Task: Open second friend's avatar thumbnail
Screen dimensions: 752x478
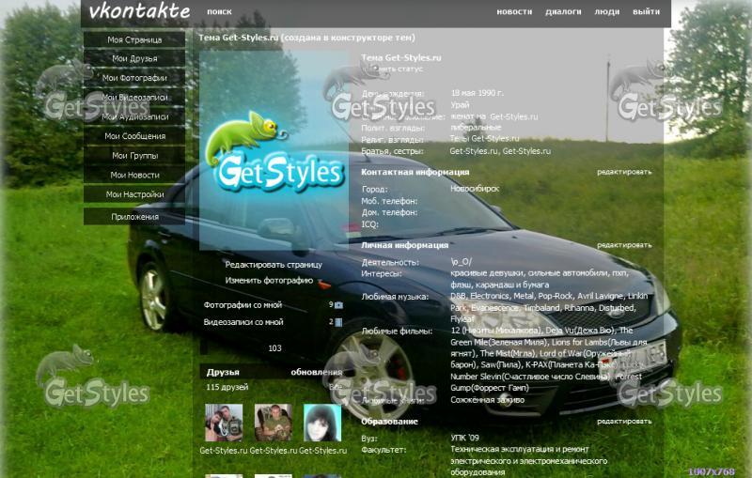Action: pos(273,423)
